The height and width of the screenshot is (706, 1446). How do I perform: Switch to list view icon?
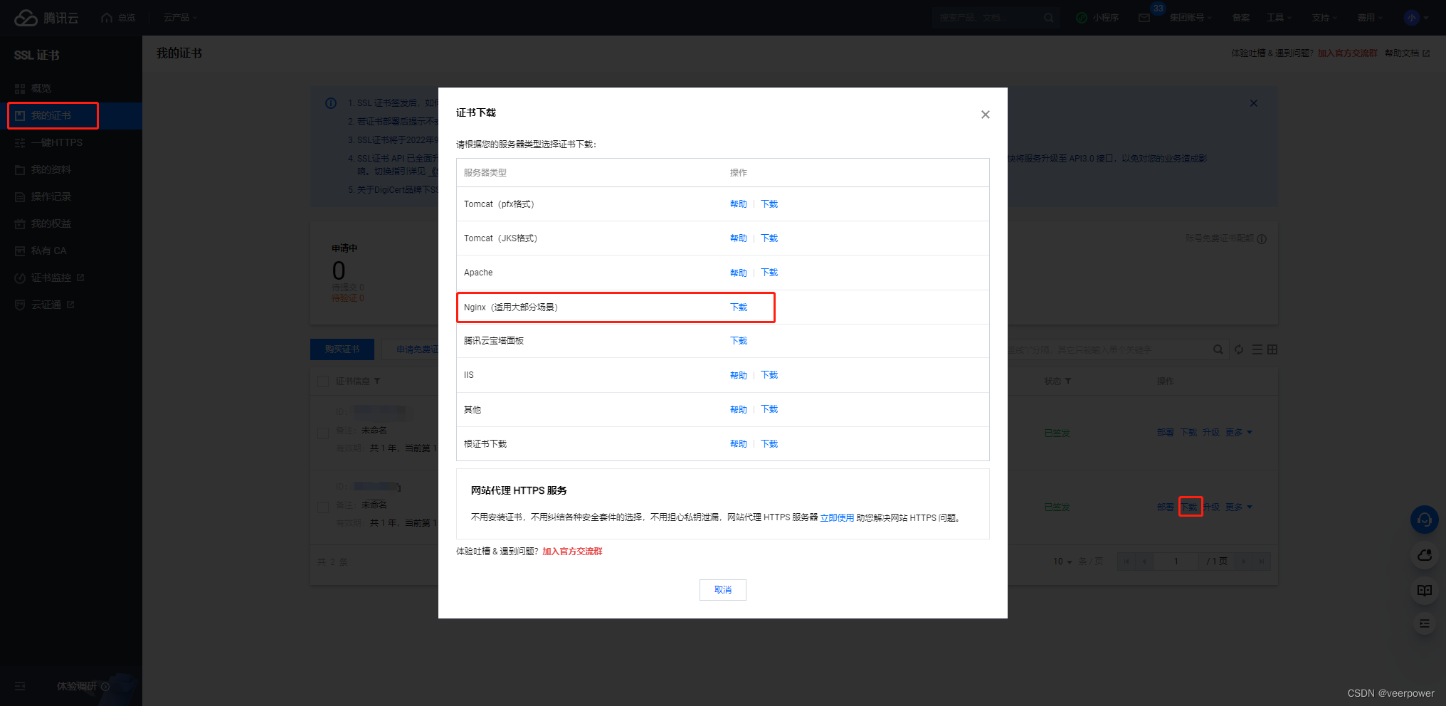1257,349
